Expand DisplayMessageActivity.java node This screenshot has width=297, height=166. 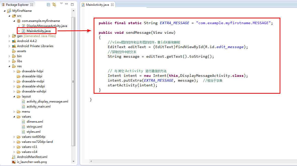19,26
